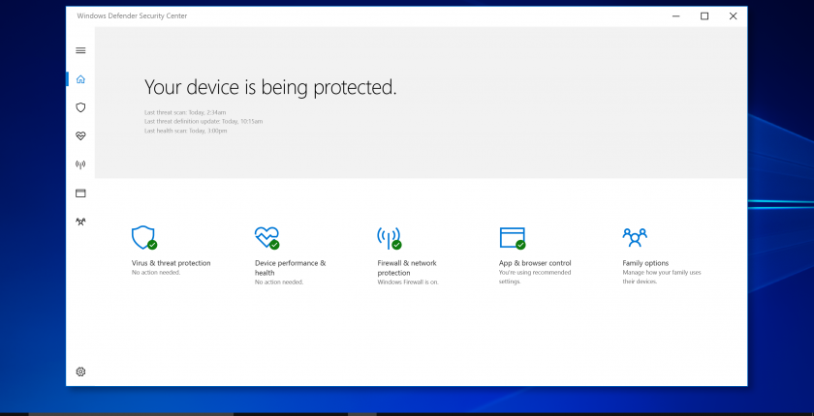Open App & browser control sidebar icon
Screen dimensions: 814x416
80,193
